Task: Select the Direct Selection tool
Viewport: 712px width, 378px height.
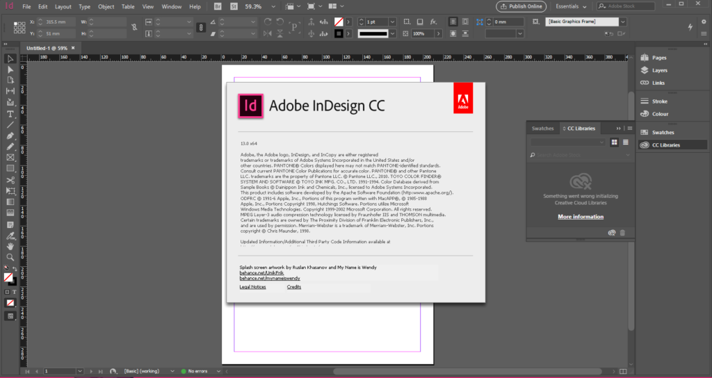Action: point(10,70)
